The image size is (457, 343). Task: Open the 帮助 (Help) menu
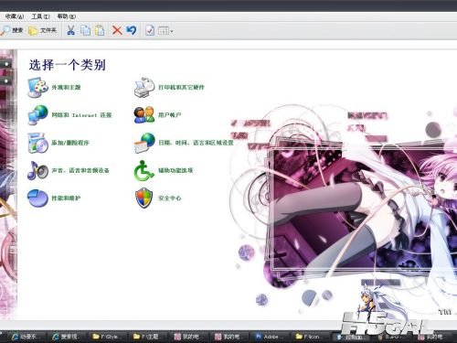tap(67, 16)
